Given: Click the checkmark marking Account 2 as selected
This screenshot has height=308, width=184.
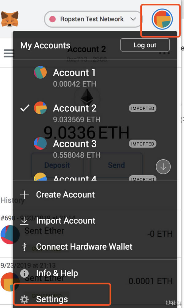Looking at the screenshot, I should tap(25, 108).
